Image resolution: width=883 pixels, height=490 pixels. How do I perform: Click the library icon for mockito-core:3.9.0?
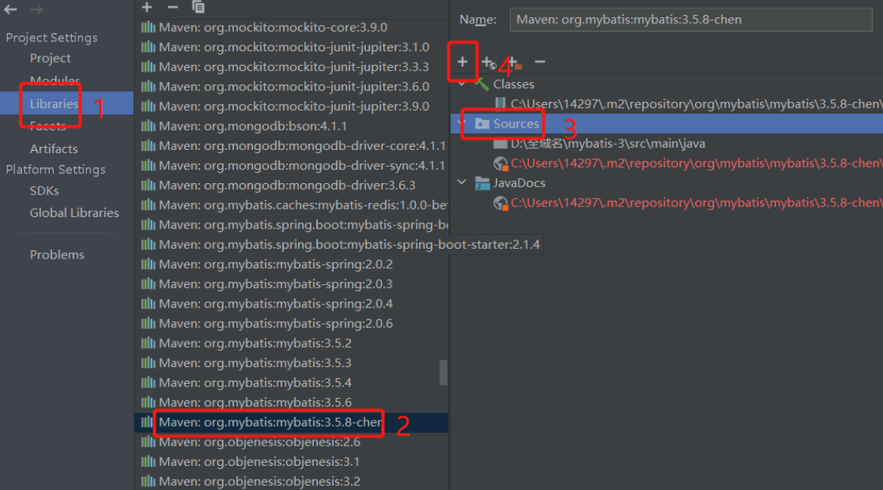click(x=148, y=27)
